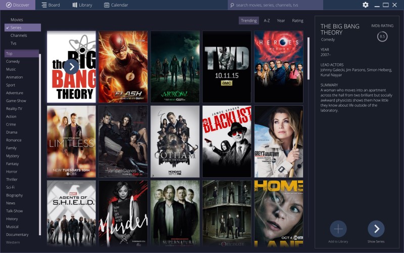Open the Limitless poster

pos(71,142)
